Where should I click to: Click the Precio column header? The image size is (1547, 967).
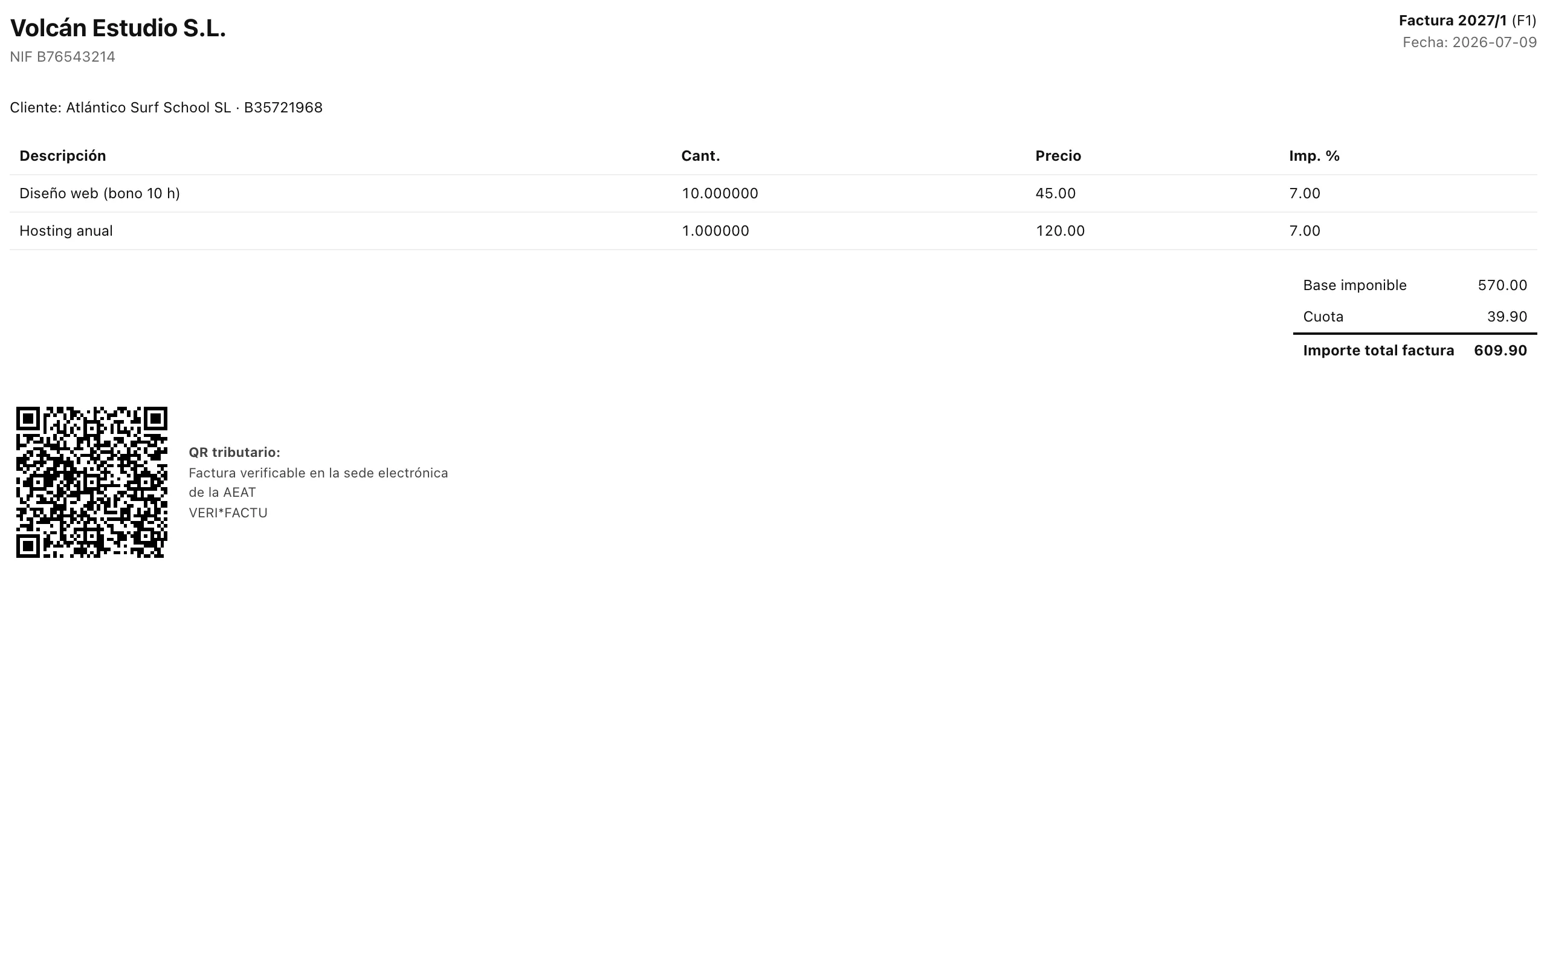click(x=1058, y=156)
